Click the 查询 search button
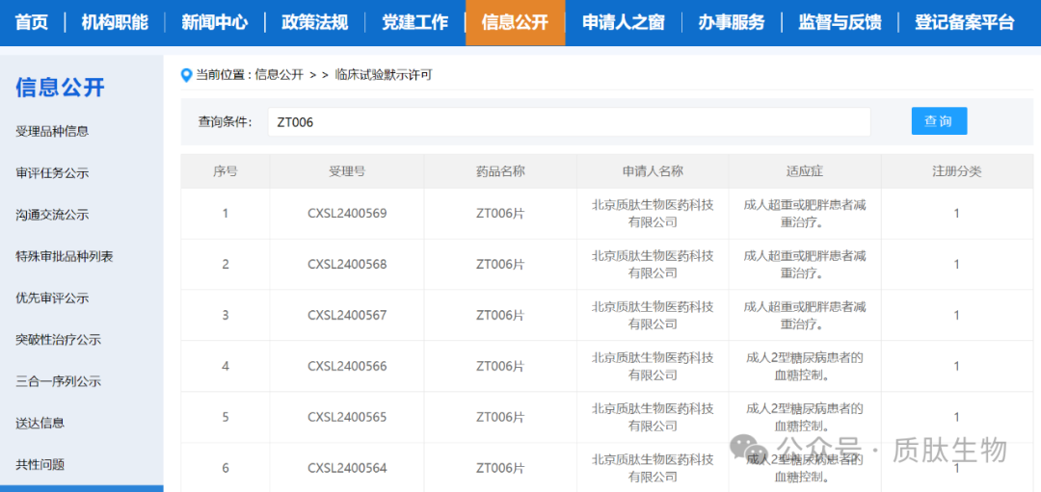The height and width of the screenshot is (492, 1041). 938,121
